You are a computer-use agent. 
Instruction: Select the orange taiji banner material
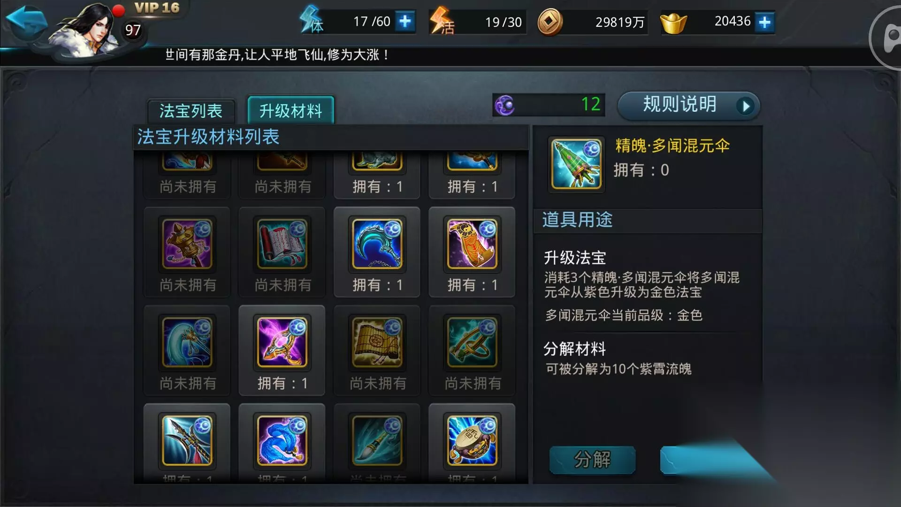pos(472,244)
